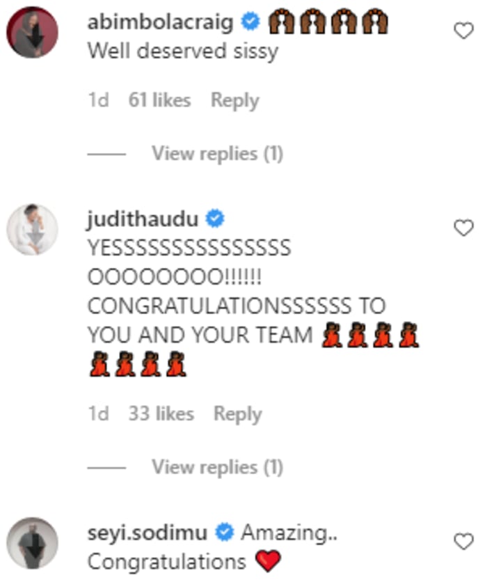This screenshot has width=501, height=582.
Task: Open abimbolacraig's profile picture
Action: tap(32, 32)
